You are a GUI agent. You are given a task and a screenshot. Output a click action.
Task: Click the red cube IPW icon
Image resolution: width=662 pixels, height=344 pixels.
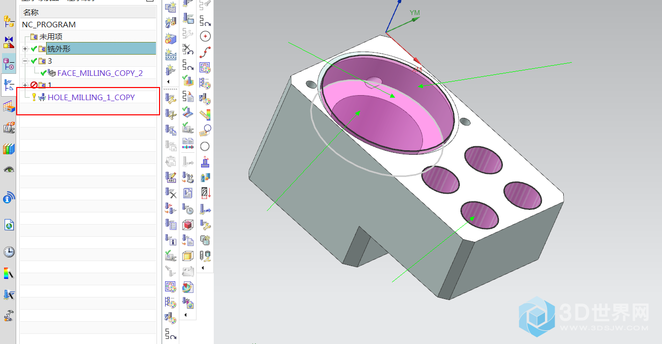click(x=188, y=224)
